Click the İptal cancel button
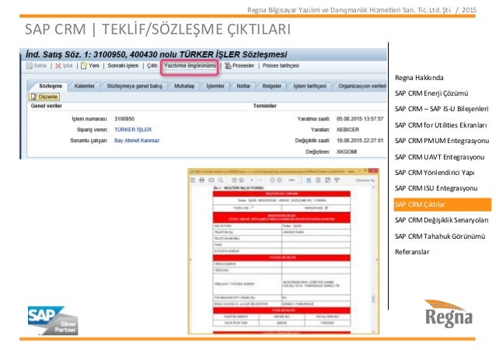The image size is (496, 350). [x=64, y=65]
